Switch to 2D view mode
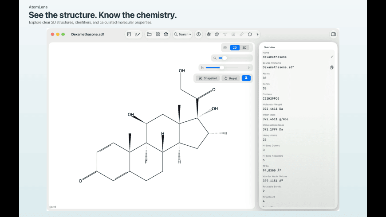This screenshot has height=217, width=386. coord(235,48)
